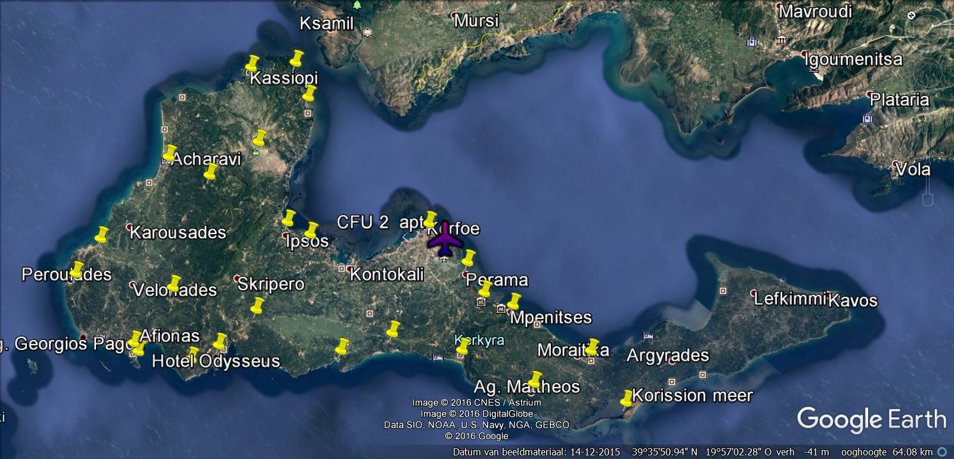Image resolution: width=954 pixels, height=459 pixels.
Task: Select the Lefkimmi place label
Action: pyautogui.click(x=789, y=298)
